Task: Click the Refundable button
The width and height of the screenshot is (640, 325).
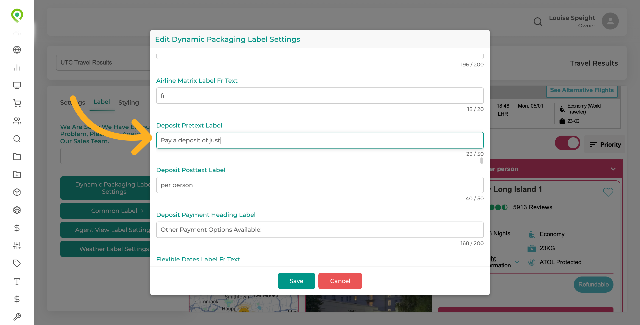Action: 593,284
